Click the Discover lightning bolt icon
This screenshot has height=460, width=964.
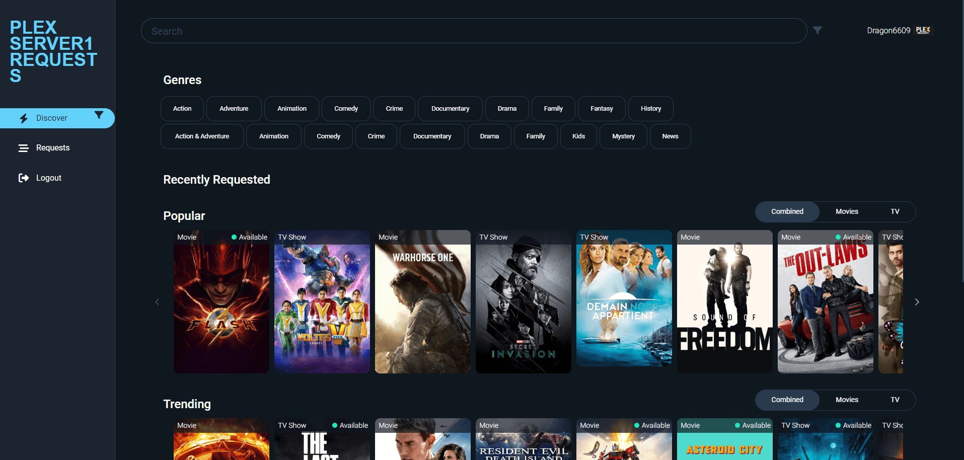click(24, 118)
